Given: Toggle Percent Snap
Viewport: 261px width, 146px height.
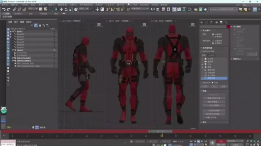Looking at the screenshot, I should point(118,10).
